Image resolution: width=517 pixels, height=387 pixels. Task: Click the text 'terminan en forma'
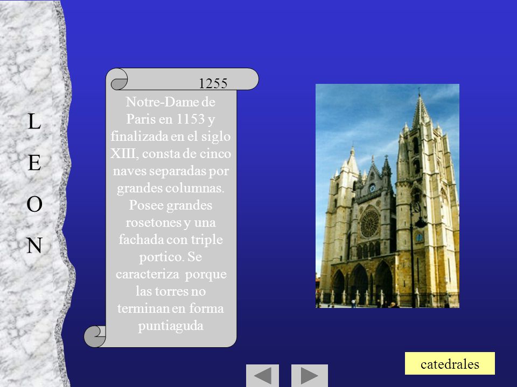(x=171, y=309)
